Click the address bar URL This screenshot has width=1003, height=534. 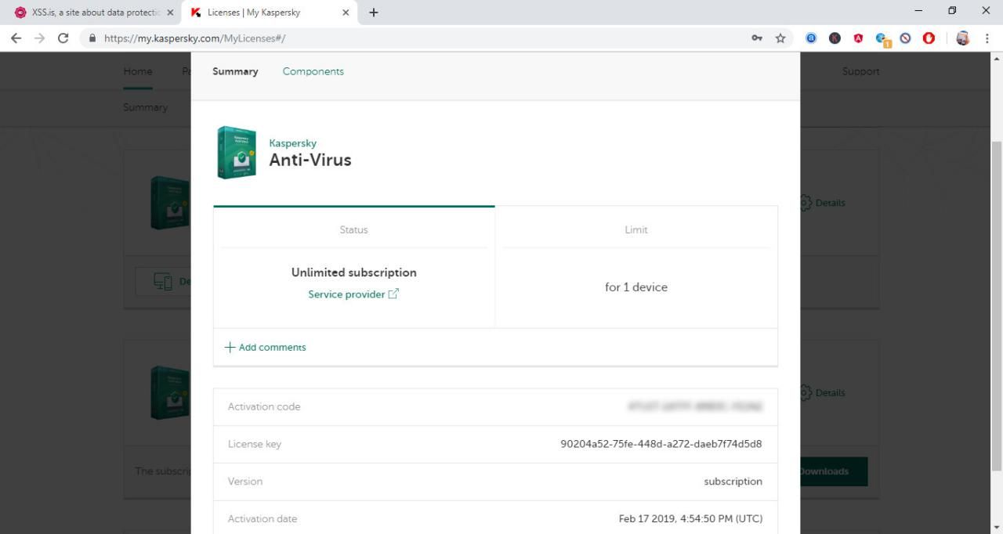tap(194, 38)
